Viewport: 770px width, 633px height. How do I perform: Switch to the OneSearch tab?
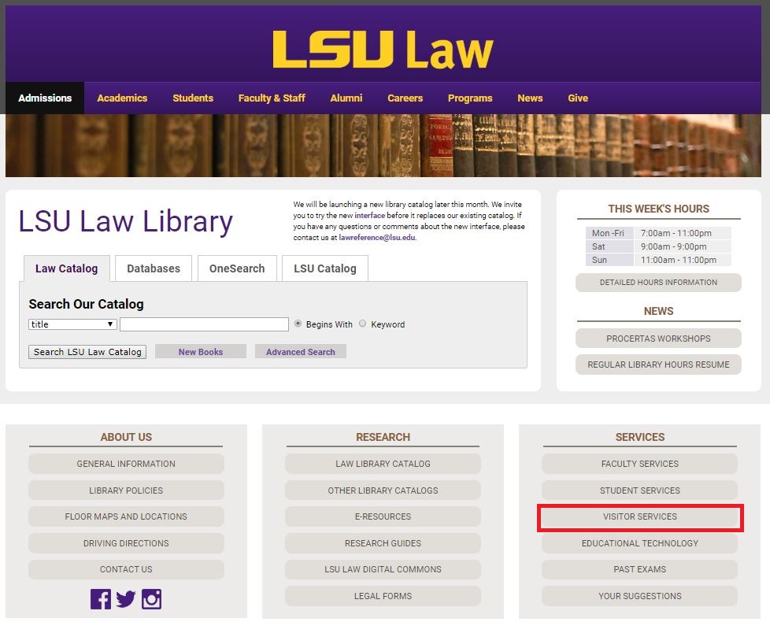click(237, 268)
